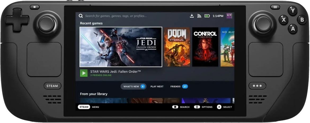
Task: Click the OPTIONS label in footer
Action: pyautogui.click(x=207, y=107)
